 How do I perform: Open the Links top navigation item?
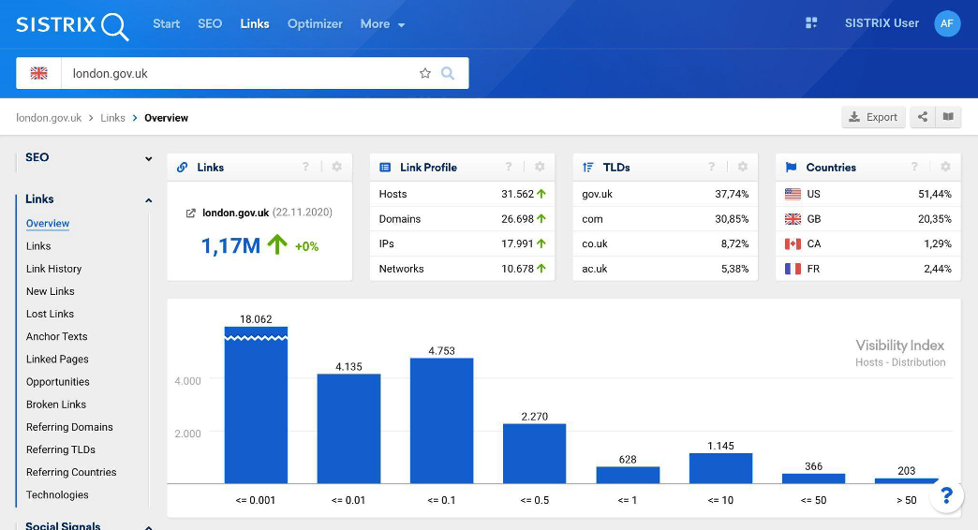255,23
